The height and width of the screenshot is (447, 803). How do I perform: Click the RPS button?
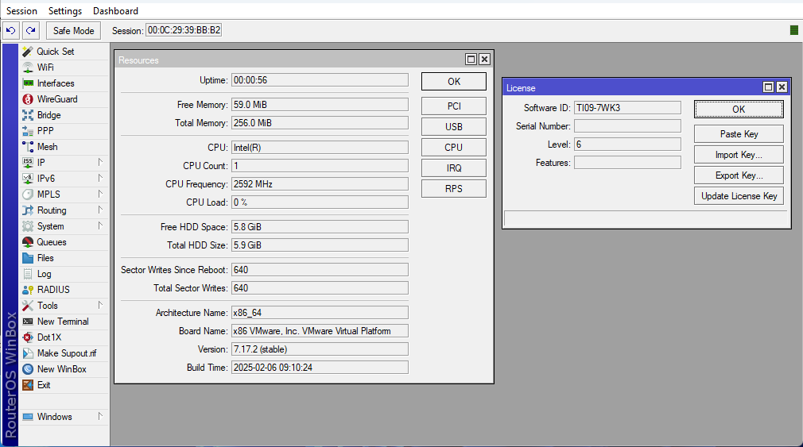click(454, 189)
